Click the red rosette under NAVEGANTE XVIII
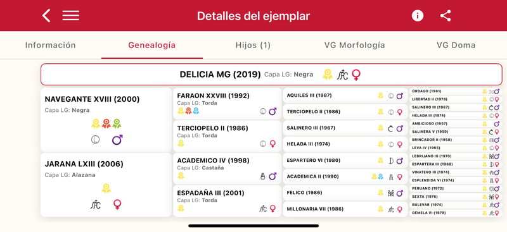This screenshot has height=232, width=507. click(106, 123)
